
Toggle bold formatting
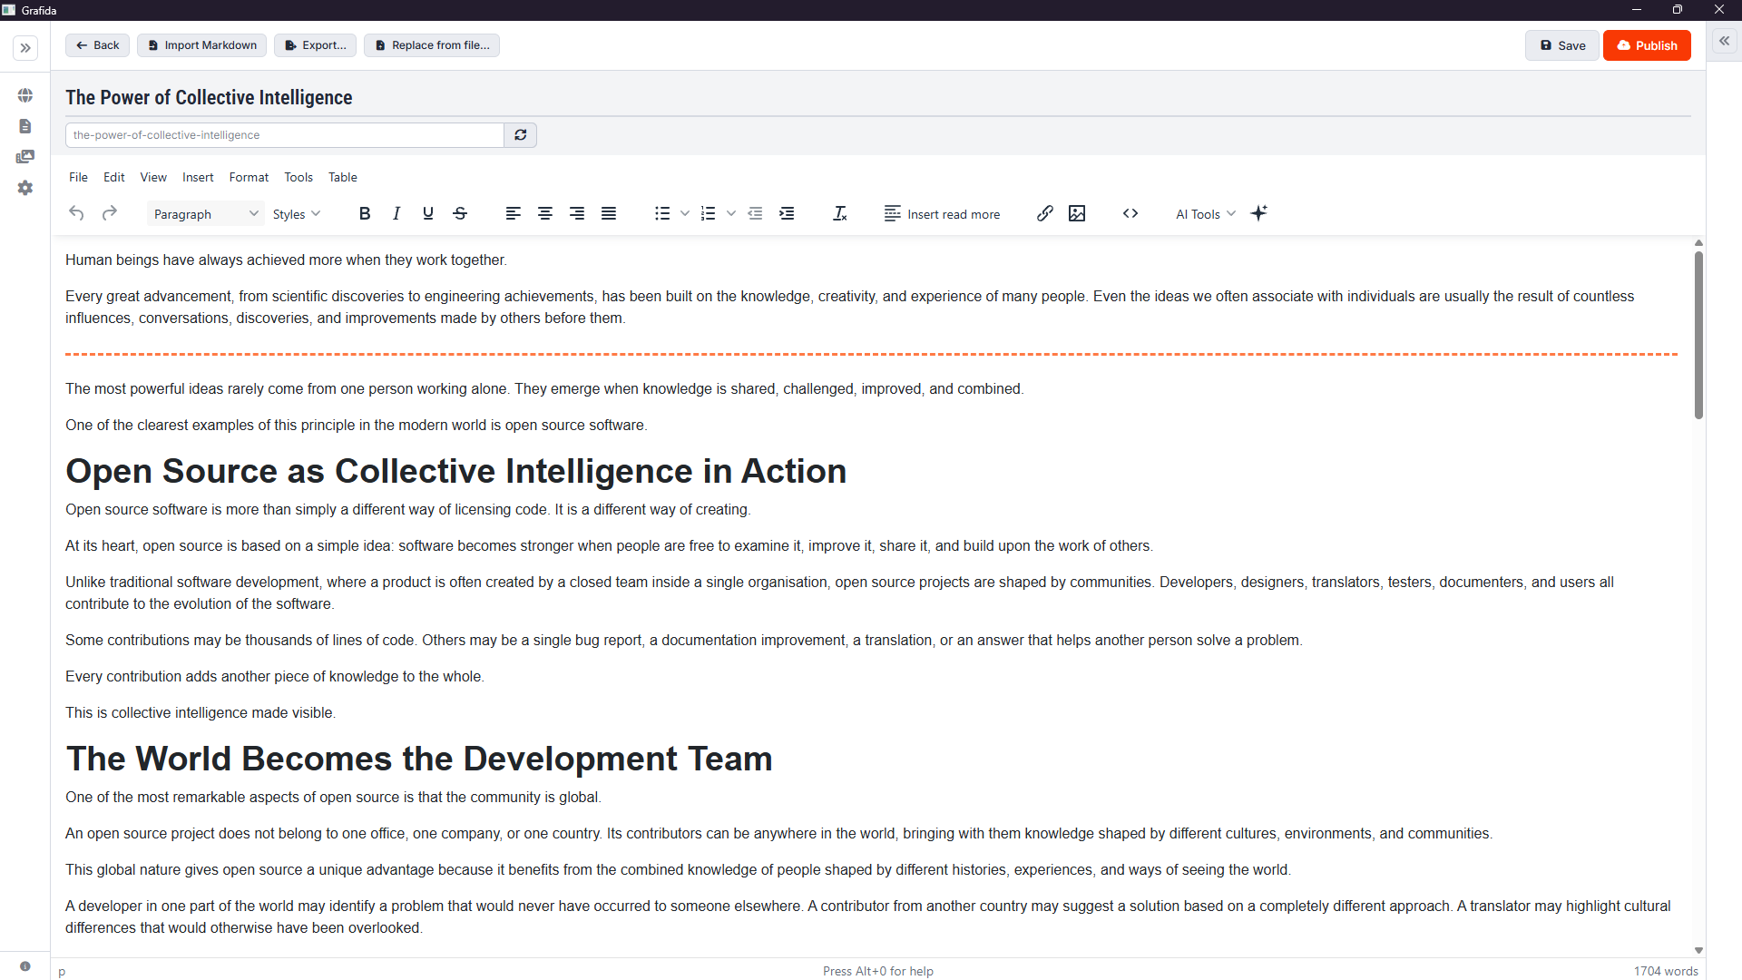coord(365,213)
